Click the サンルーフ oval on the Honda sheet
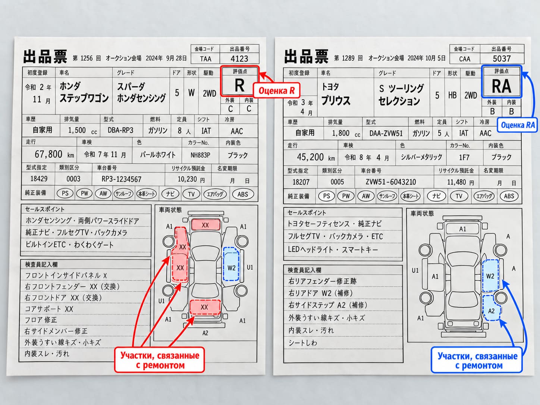Viewport: 540px width, 405px height. tap(123, 194)
